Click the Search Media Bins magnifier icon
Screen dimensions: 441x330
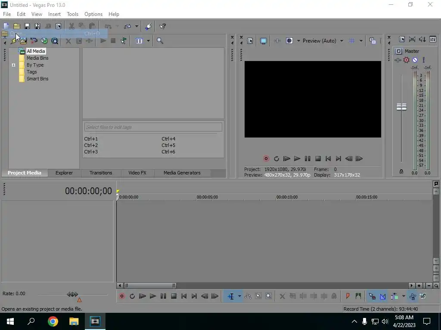pyautogui.click(x=160, y=41)
